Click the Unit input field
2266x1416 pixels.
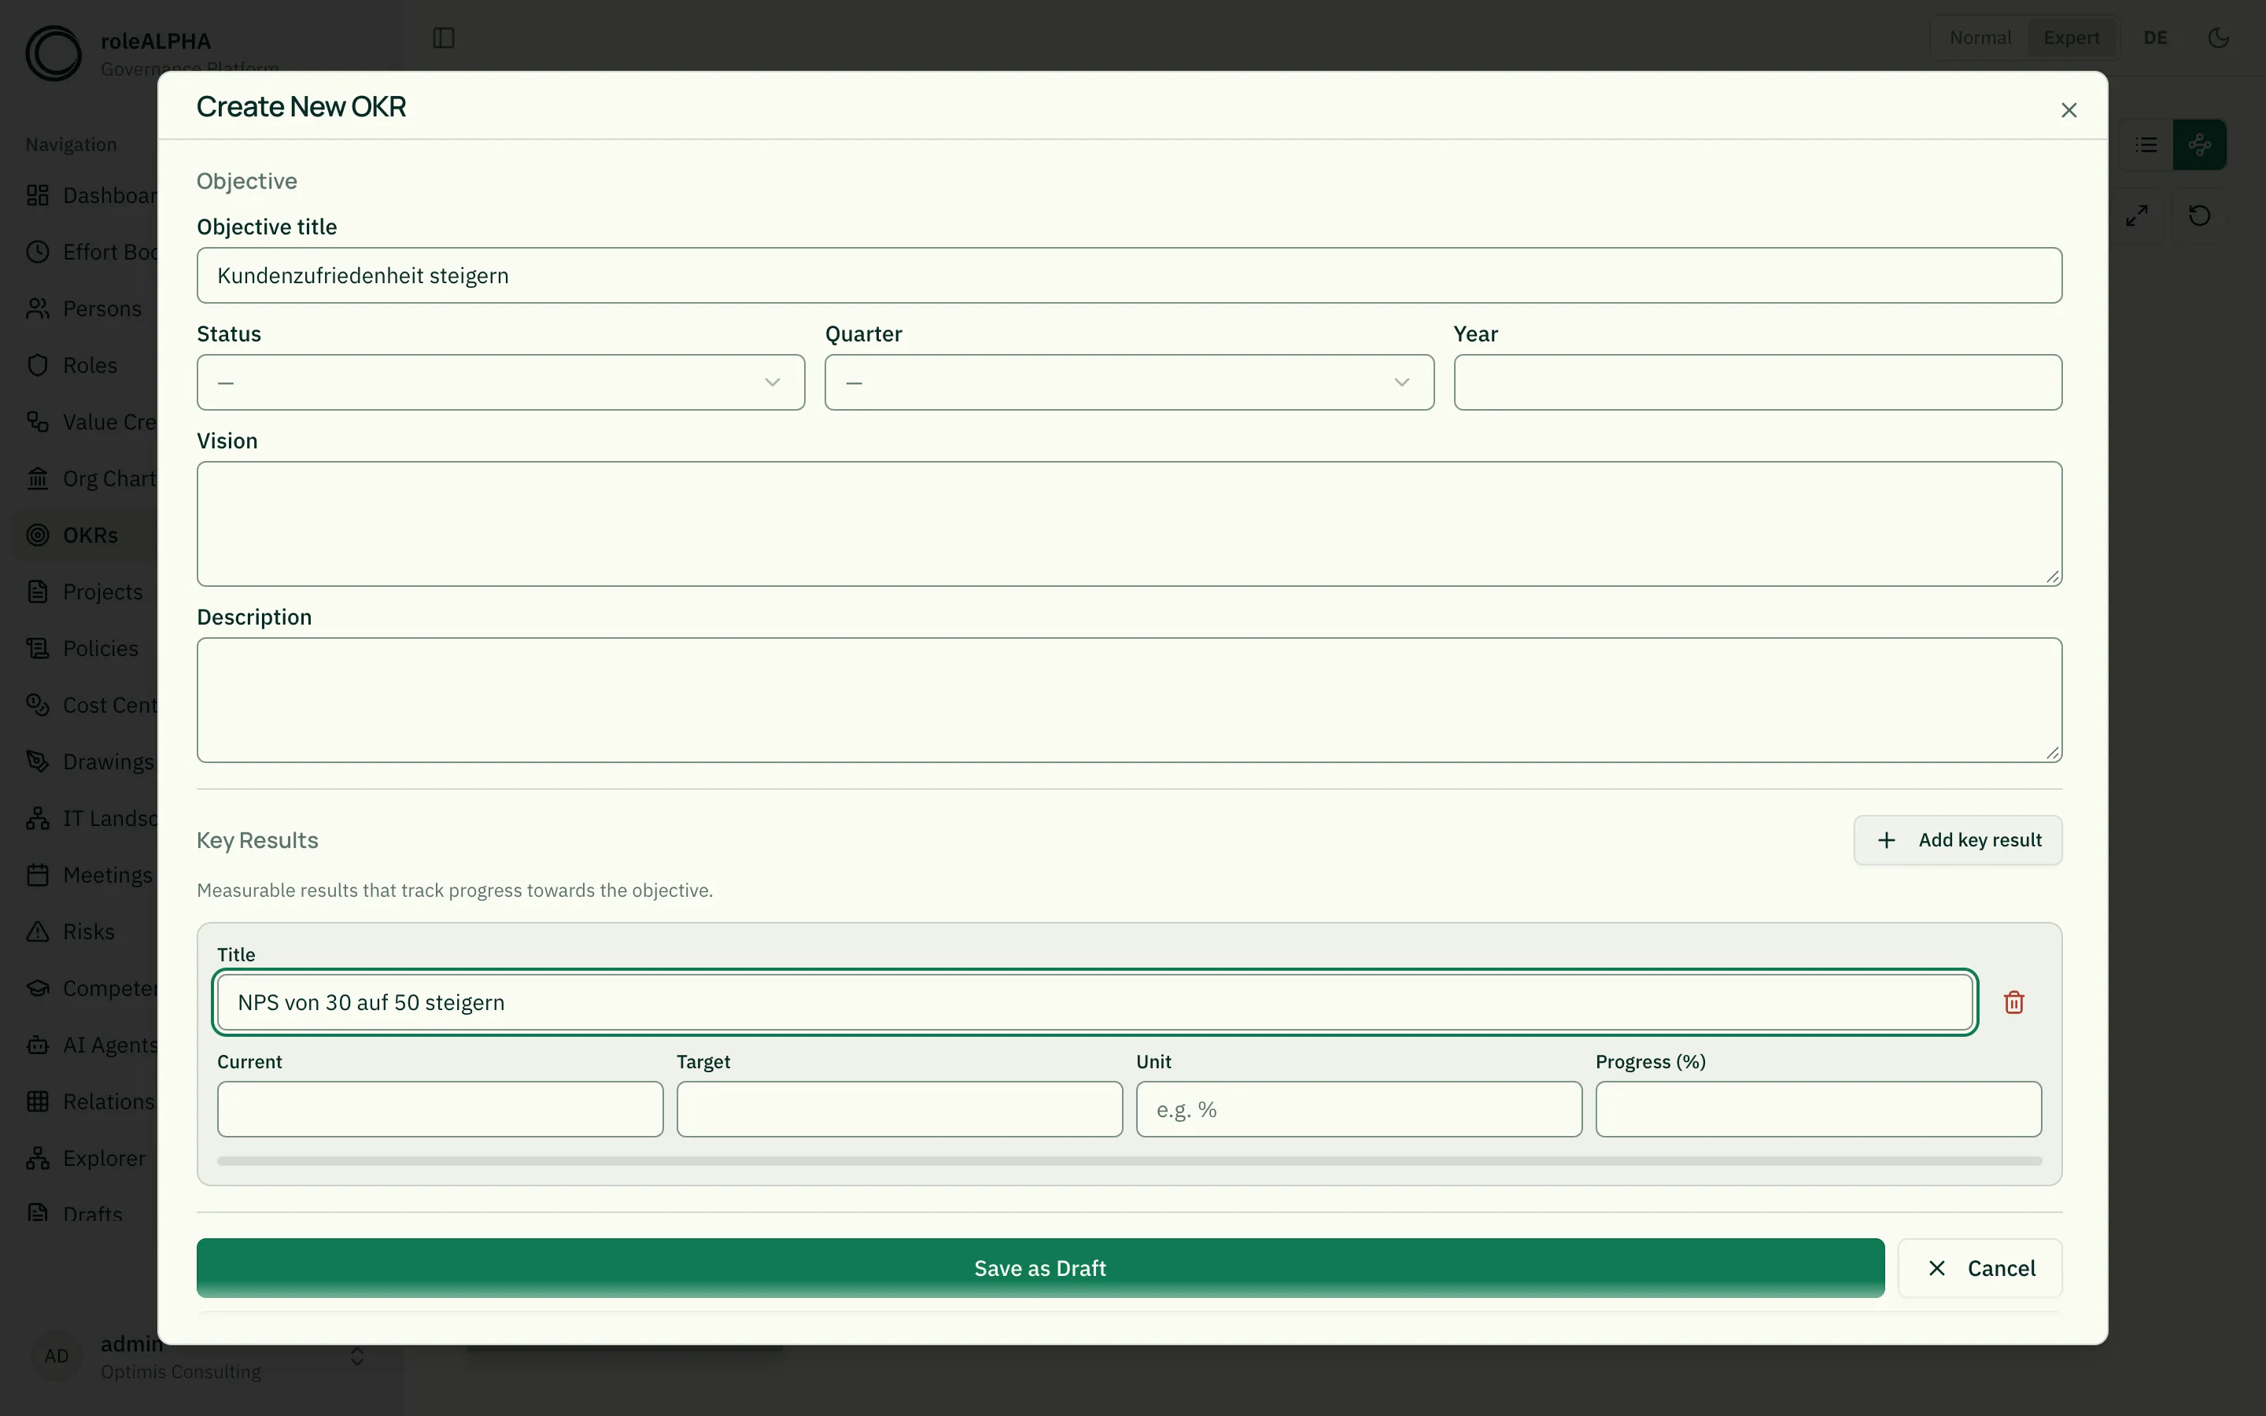(x=1359, y=1110)
